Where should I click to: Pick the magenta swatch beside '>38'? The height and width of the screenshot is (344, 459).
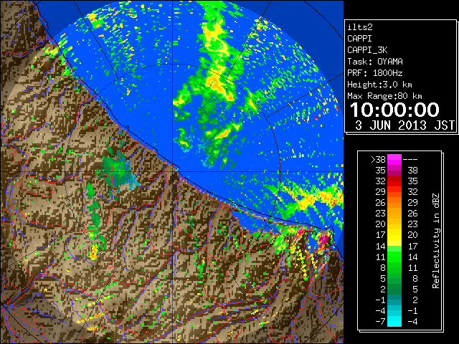394,160
